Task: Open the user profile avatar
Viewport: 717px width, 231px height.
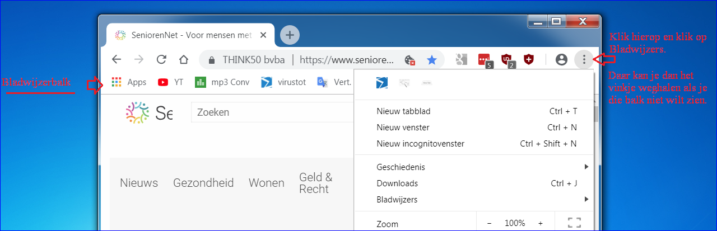Action: 561,59
